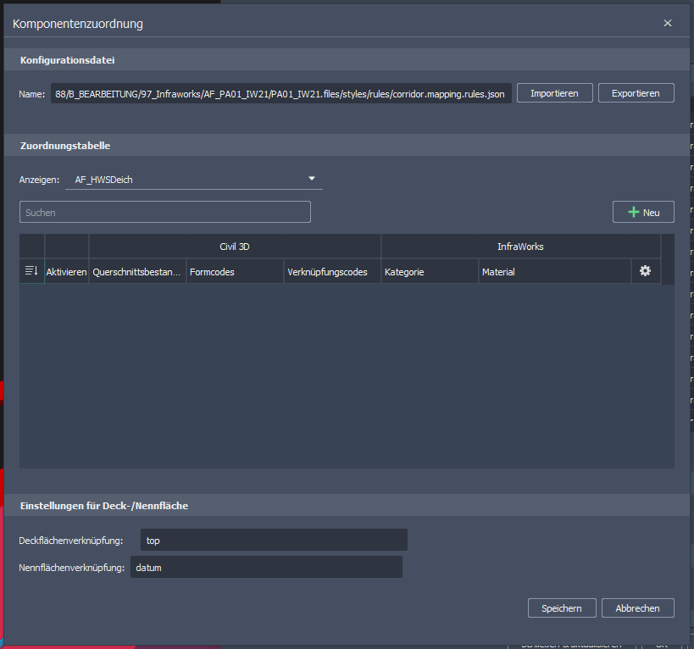Cancel with the Abbrechen button
The height and width of the screenshot is (649, 694).
click(x=638, y=607)
